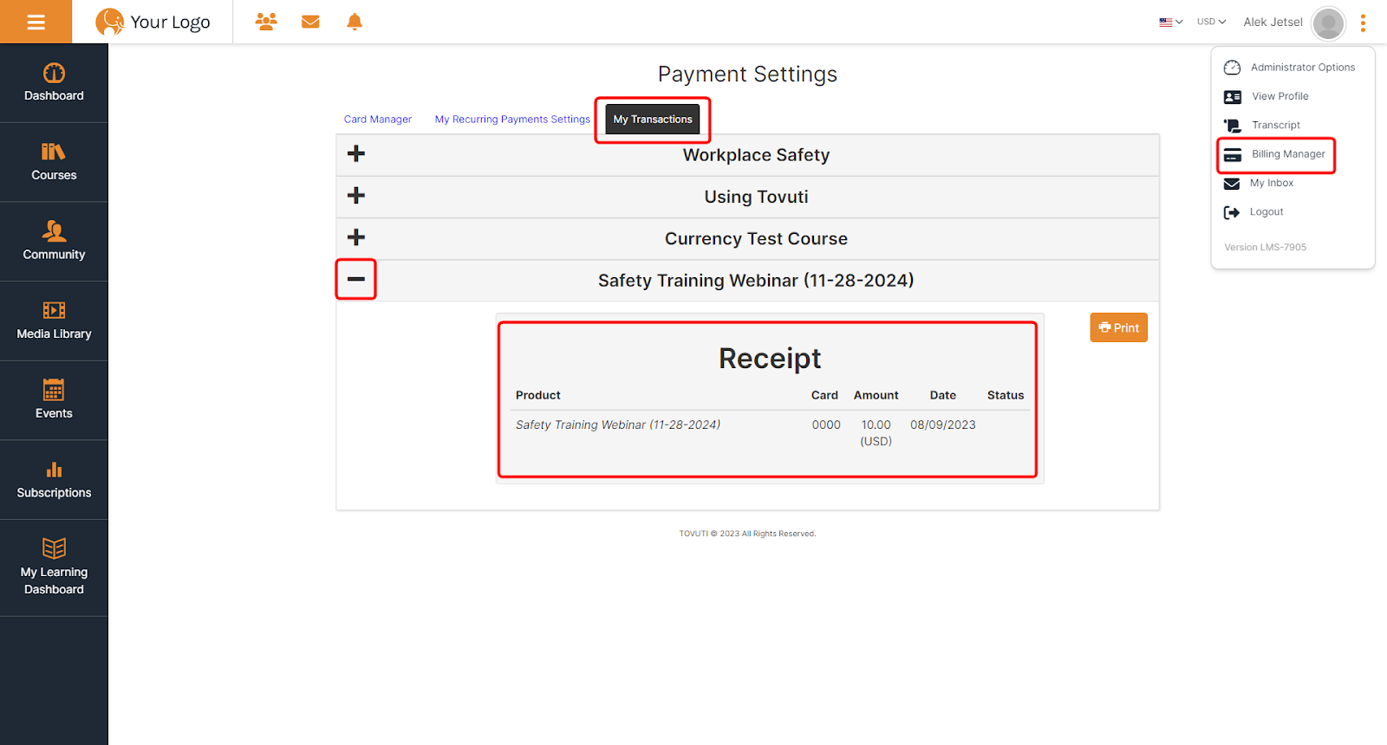Click the Transcript icon

tap(1232, 126)
